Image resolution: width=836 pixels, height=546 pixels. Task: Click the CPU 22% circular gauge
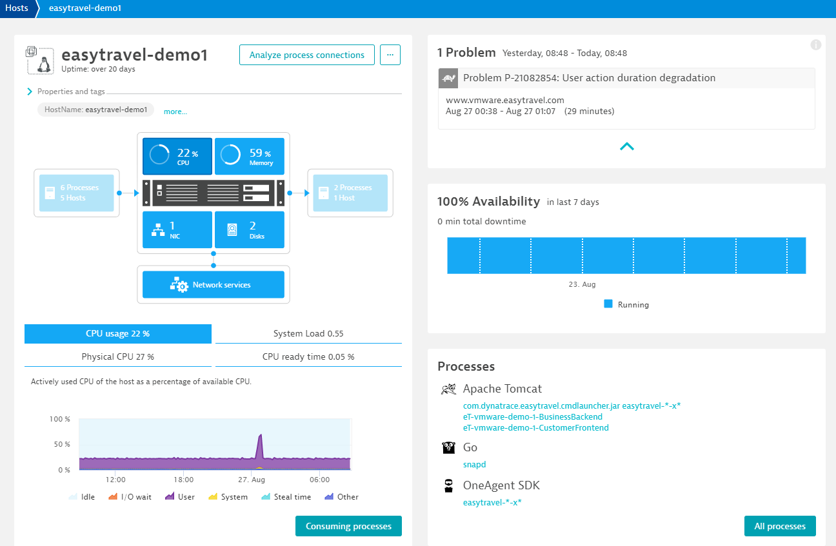pyautogui.click(x=159, y=155)
